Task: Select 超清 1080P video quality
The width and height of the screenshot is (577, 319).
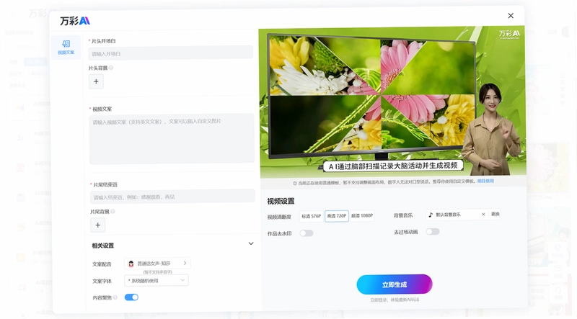Action: [x=362, y=216]
